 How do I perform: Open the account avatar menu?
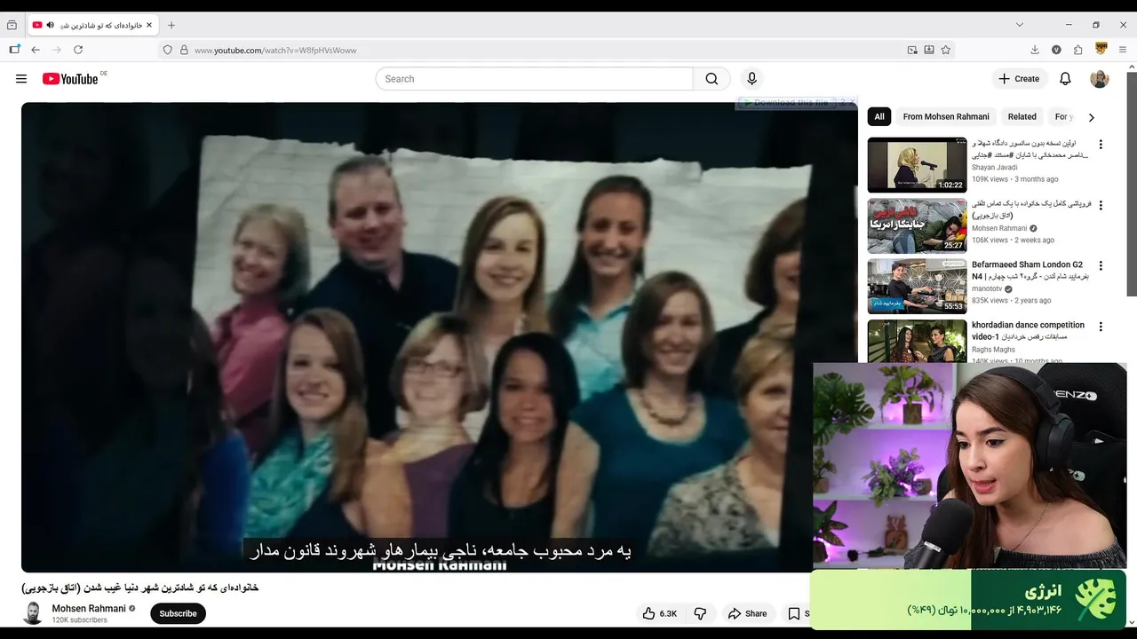[x=1100, y=79]
